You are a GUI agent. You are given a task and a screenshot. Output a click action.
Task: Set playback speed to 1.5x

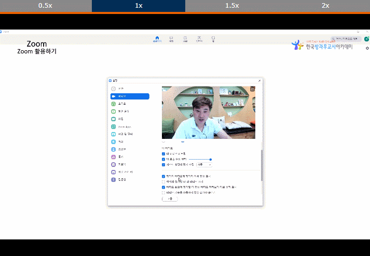[x=232, y=6]
